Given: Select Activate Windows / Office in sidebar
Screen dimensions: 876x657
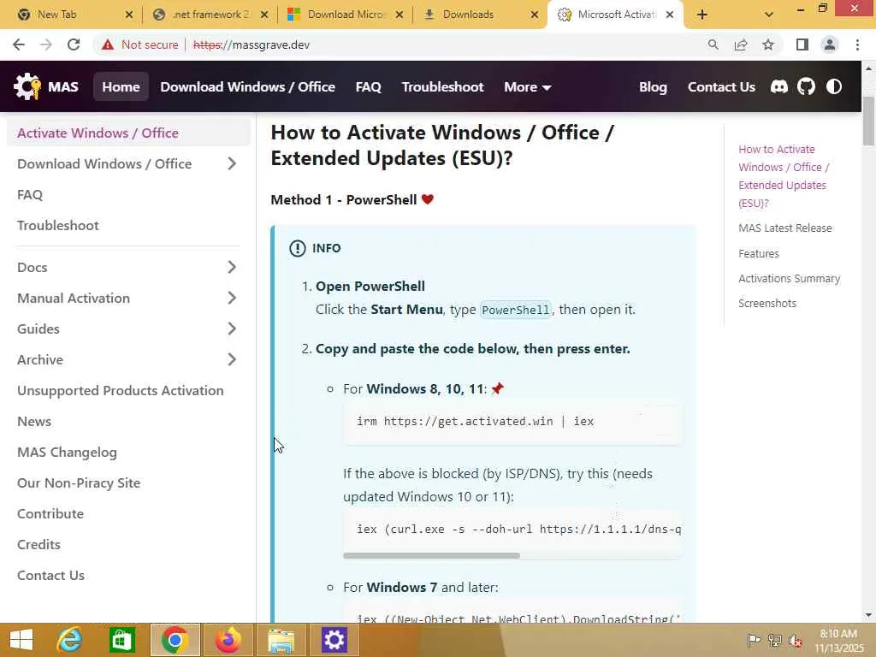Looking at the screenshot, I should 128,133.
